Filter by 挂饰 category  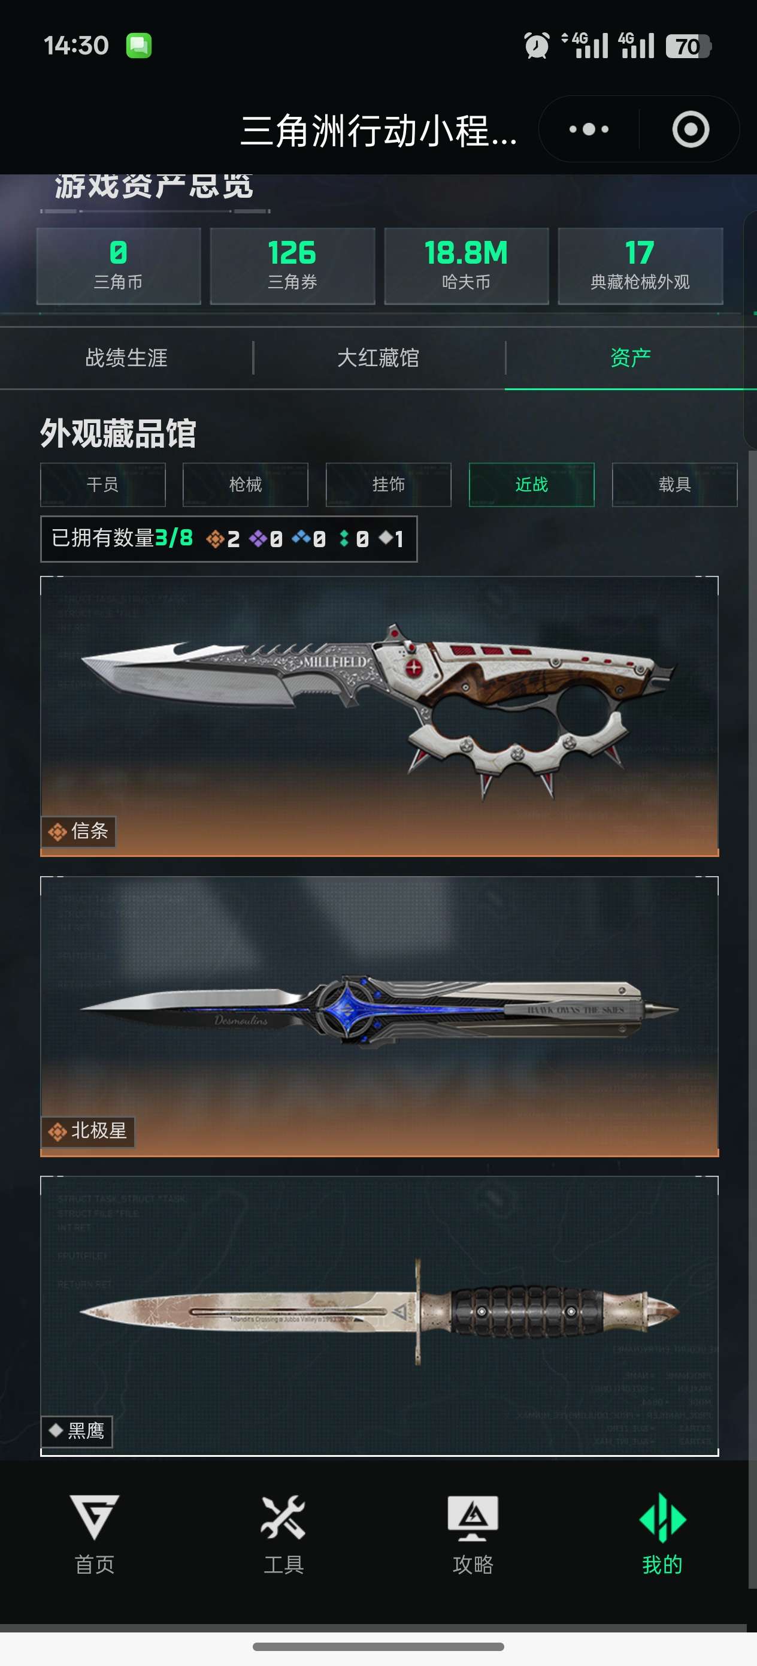tap(389, 484)
